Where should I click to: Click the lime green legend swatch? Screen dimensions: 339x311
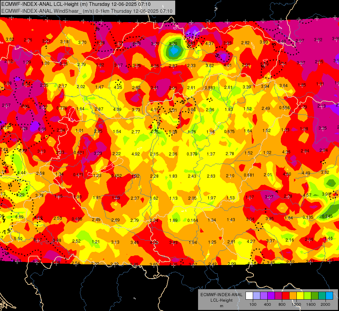tap(307, 296)
